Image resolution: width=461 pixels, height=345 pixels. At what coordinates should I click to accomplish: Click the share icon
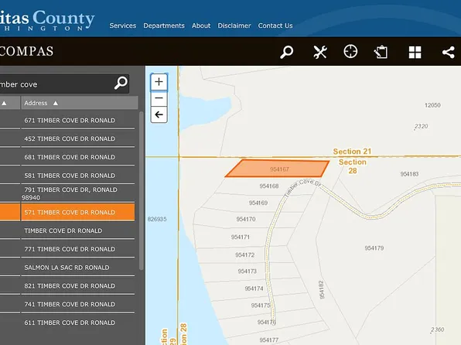[x=449, y=53]
